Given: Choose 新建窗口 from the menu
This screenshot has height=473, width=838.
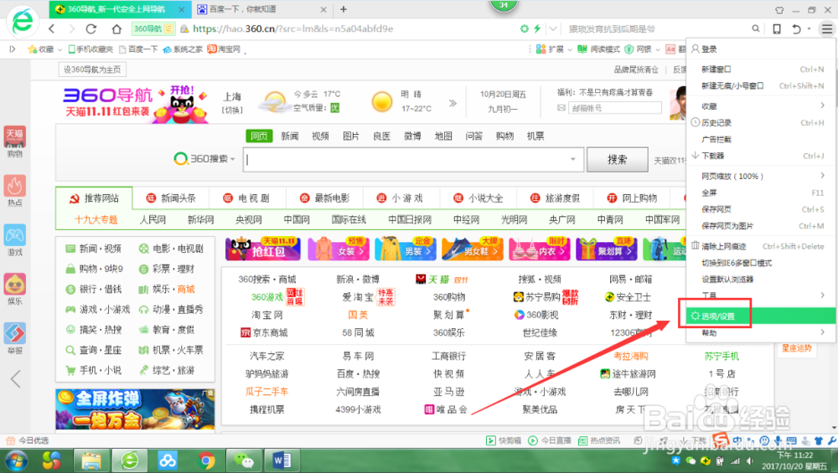Looking at the screenshot, I should tap(761, 69).
